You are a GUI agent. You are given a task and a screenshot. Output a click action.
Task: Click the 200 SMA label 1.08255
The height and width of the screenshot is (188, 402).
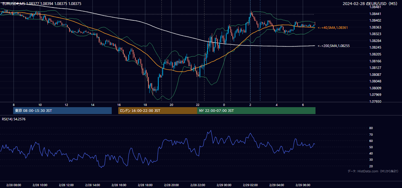(x=334, y=46)
